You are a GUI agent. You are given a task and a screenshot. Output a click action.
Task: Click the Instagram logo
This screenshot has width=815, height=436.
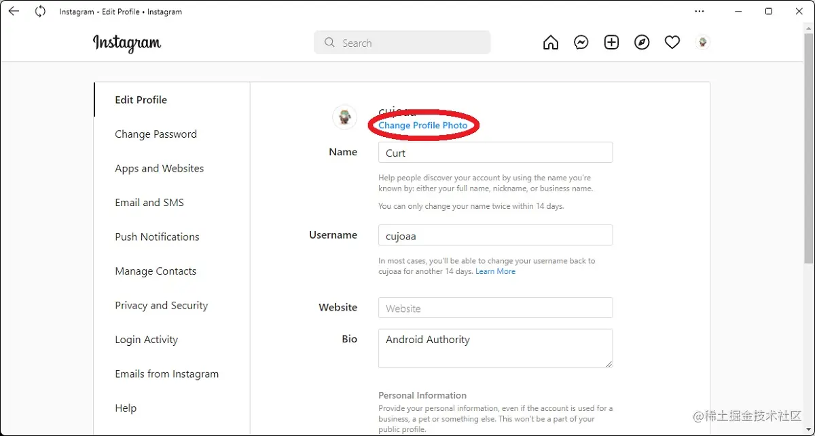(127, 43)
